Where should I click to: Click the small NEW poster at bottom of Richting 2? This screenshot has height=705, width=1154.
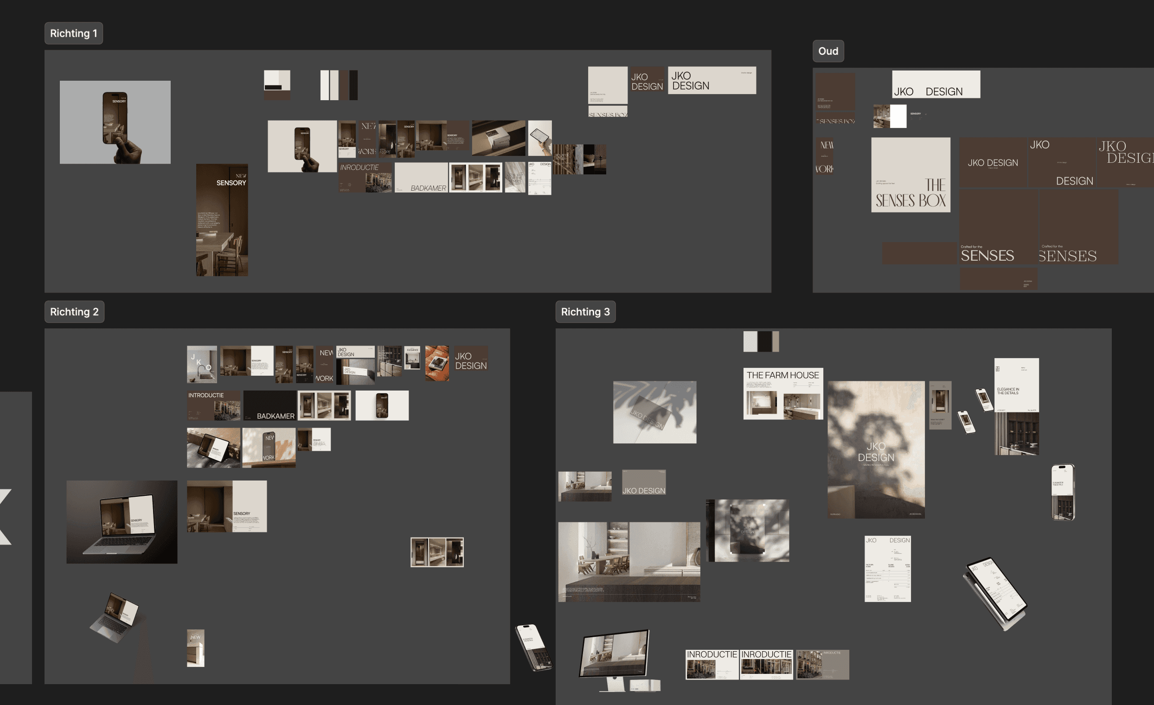tap(195, 648)
